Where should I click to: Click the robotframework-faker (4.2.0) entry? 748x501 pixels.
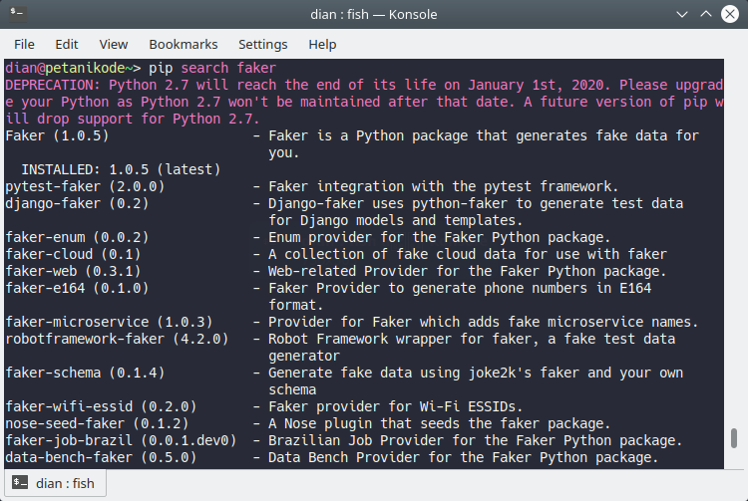[117, 339]
